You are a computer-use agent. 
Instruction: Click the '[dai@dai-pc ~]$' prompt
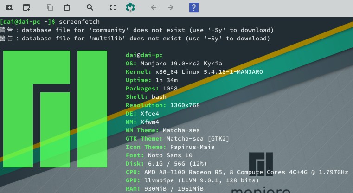click(x=28, y=22)
